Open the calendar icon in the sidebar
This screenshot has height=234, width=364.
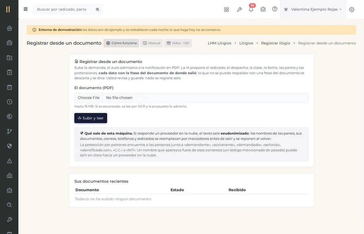point(9,87)
